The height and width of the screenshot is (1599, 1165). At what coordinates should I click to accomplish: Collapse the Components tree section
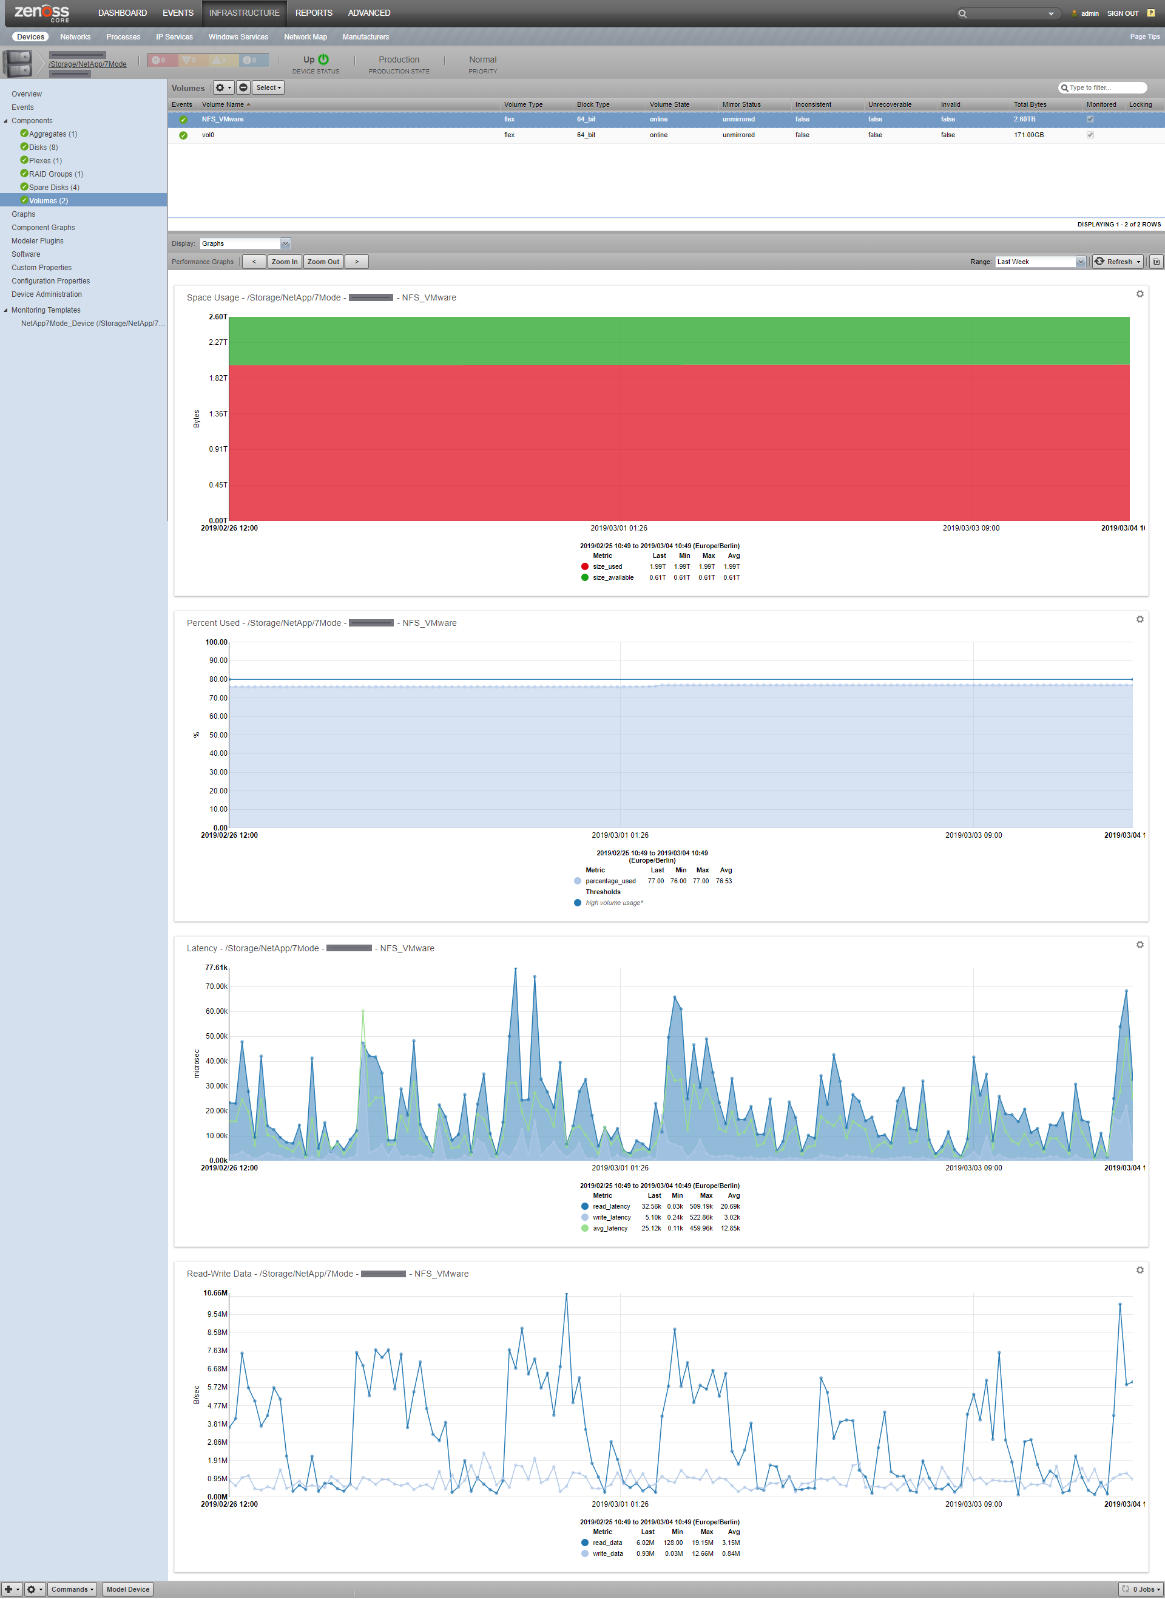pos(5,121)
